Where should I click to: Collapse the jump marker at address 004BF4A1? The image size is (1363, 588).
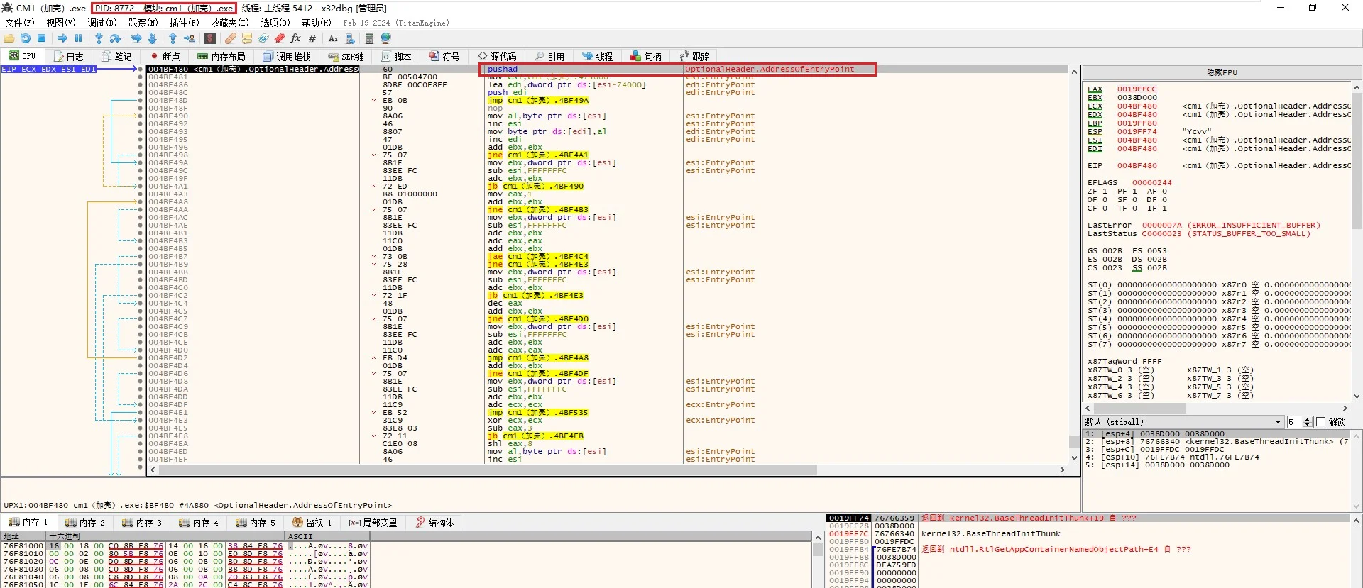point(373,187)
